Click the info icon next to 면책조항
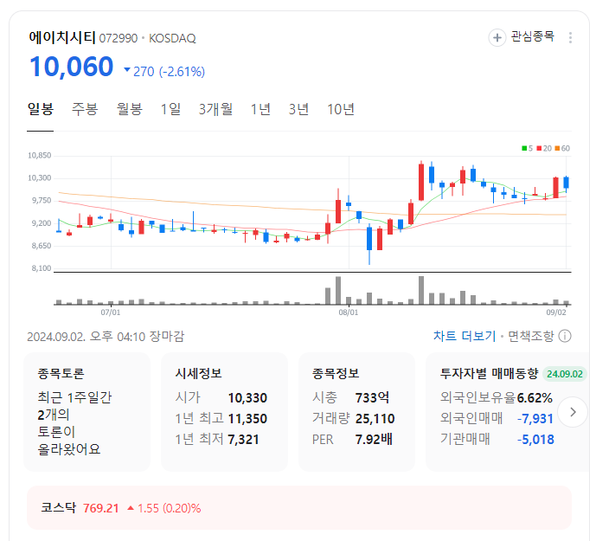 point(565,337)
